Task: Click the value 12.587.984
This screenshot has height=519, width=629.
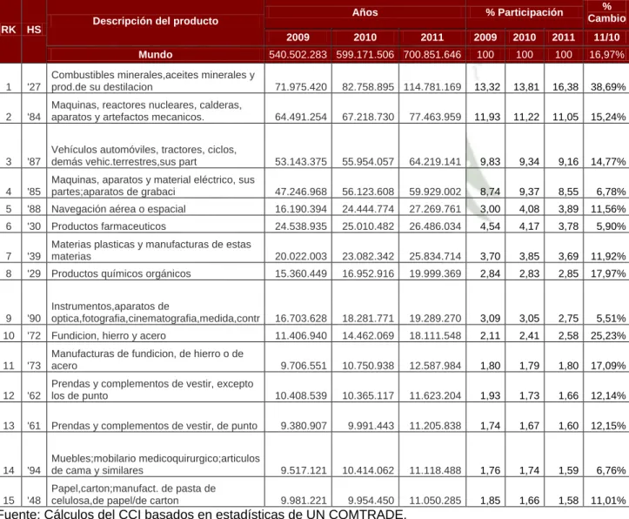Action: (435, 366)
